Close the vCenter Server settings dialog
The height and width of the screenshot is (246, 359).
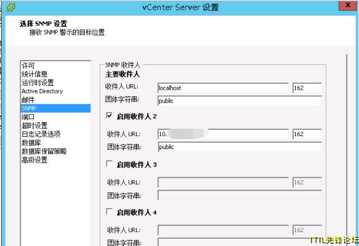(x=348, y=5)
